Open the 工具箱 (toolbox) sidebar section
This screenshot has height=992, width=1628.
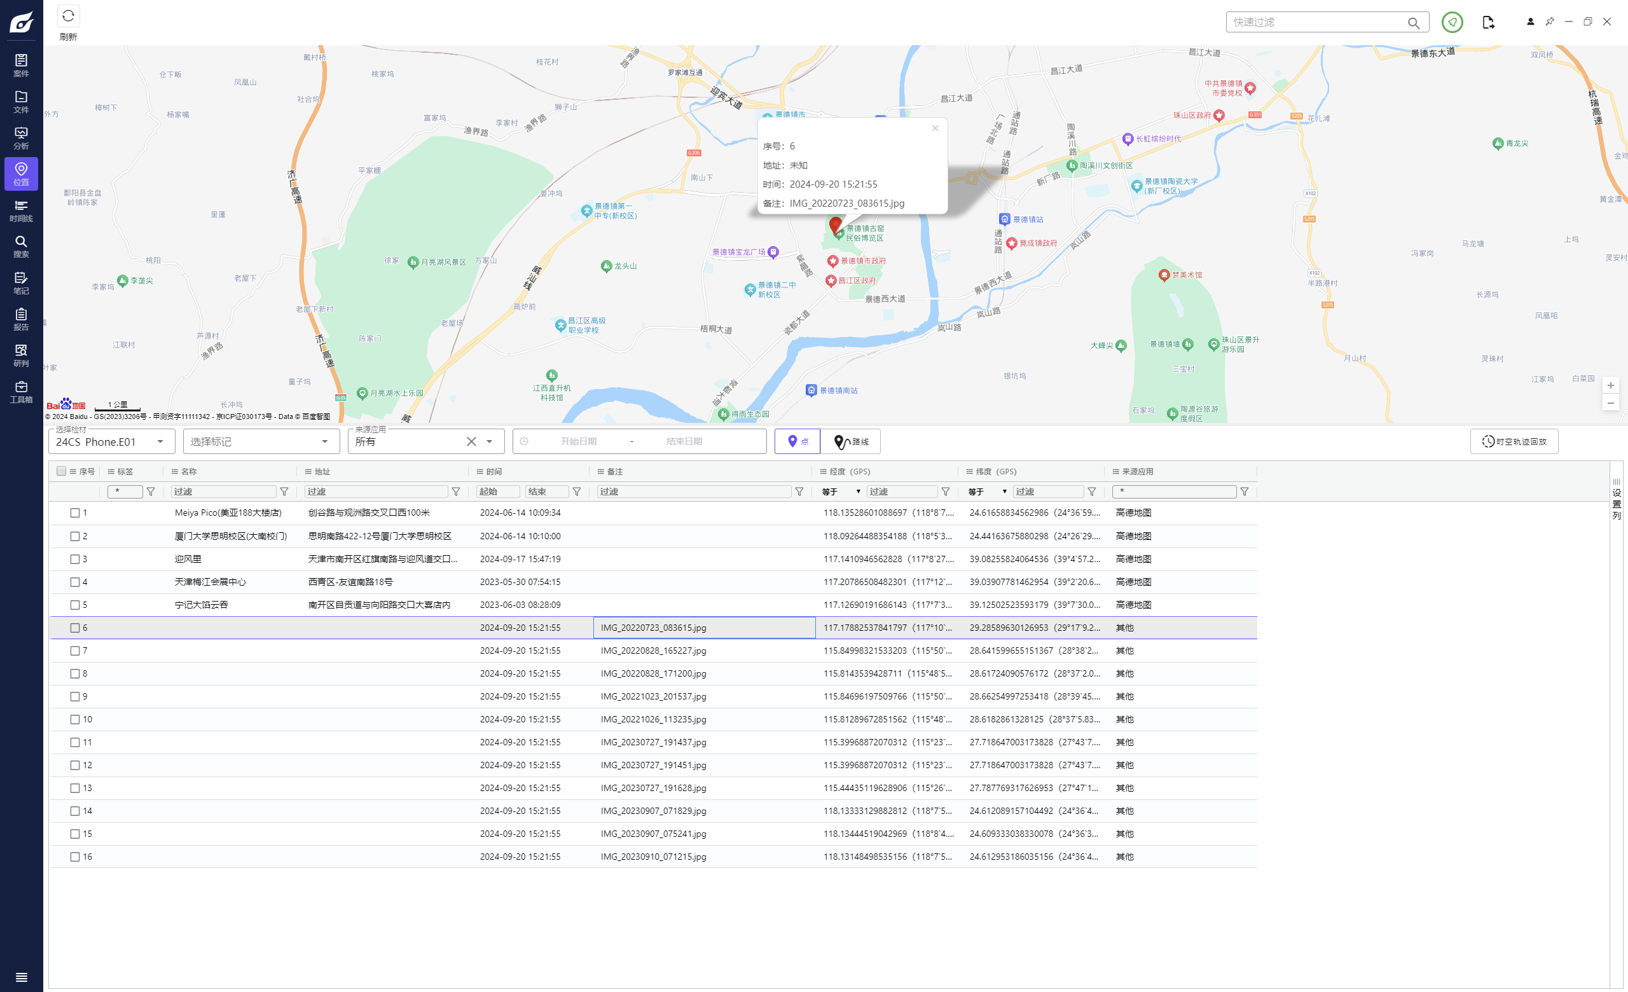click(x=21, y=392)
